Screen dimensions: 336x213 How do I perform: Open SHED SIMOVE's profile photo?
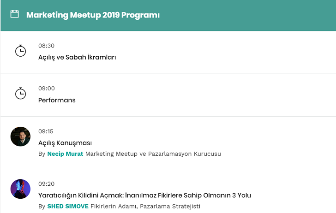click(20, 189)
